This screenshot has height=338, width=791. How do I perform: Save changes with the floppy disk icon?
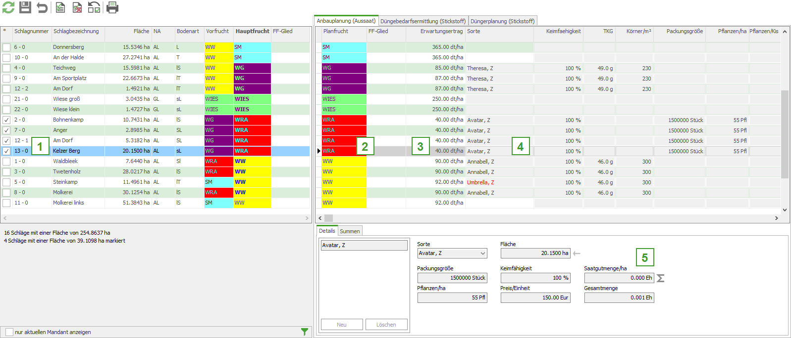pos(25,7)
